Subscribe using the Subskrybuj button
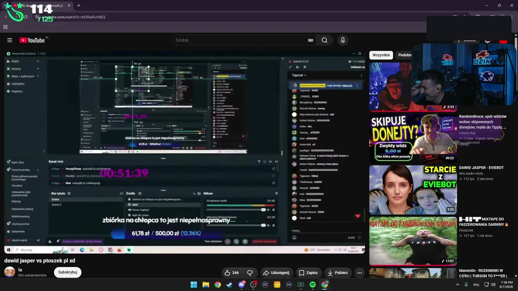The image size is (518, 291). pos(68,272)
